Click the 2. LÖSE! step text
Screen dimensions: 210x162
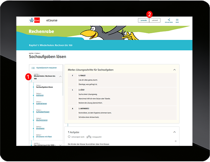tap(82, 90)
